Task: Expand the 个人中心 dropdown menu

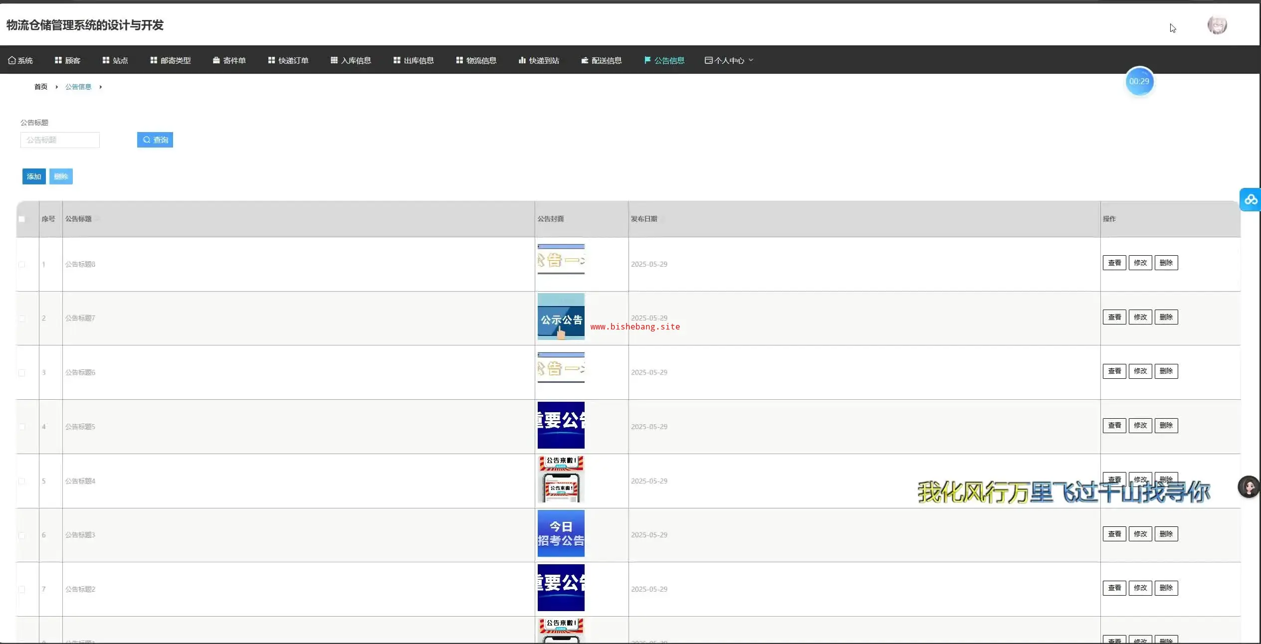Action: (x=729, y=60)
